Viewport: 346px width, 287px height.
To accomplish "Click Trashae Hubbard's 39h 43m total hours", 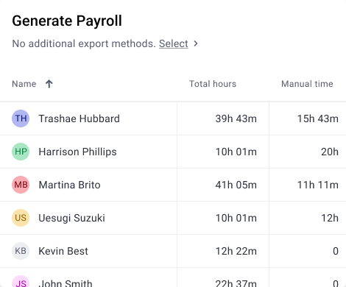I will click(x=236, y=118).
